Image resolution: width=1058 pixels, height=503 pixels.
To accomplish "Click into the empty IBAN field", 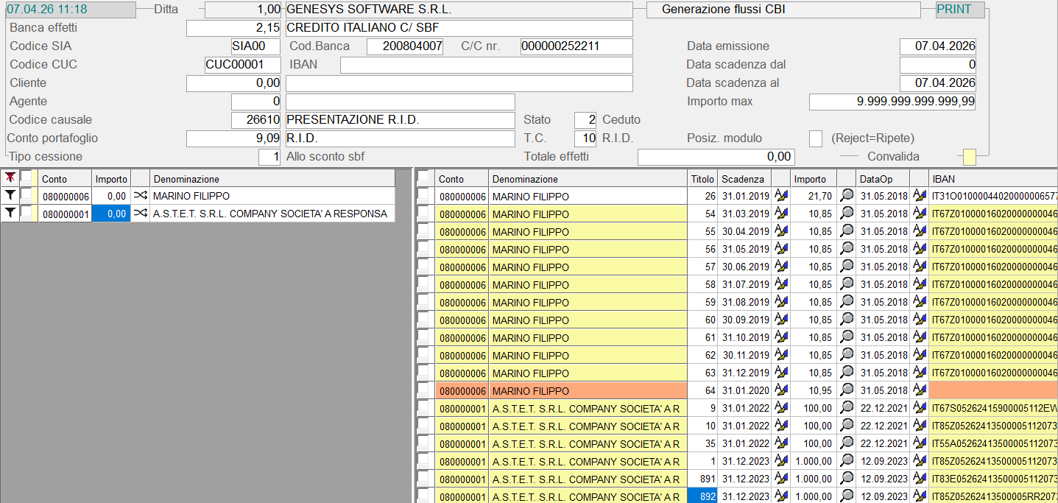I will [486, 65].
